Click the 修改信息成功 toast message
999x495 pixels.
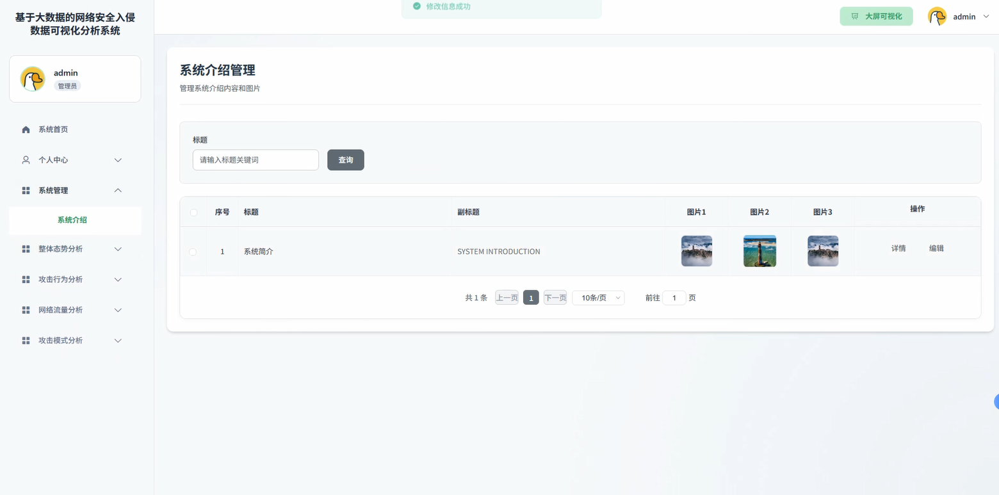pyautogui.click(x=448, y=6)
